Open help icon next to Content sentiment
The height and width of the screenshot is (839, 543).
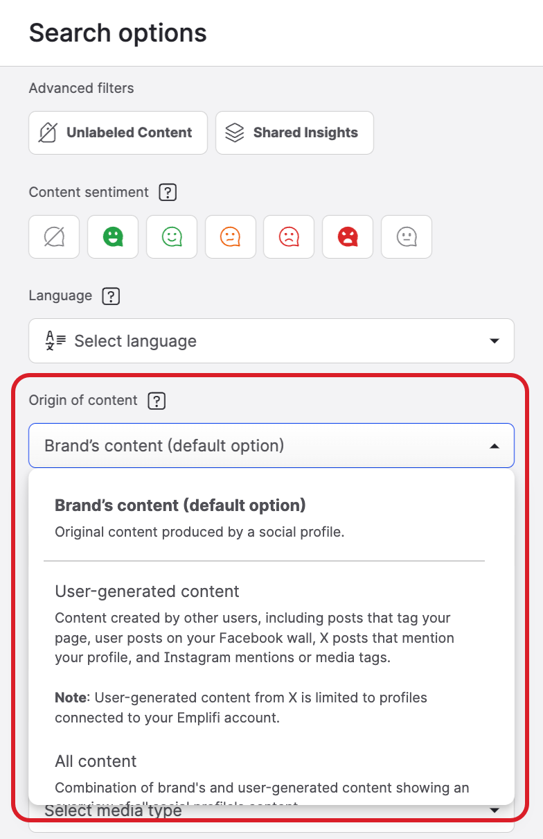pyautogui.click(x=168, y=192)
